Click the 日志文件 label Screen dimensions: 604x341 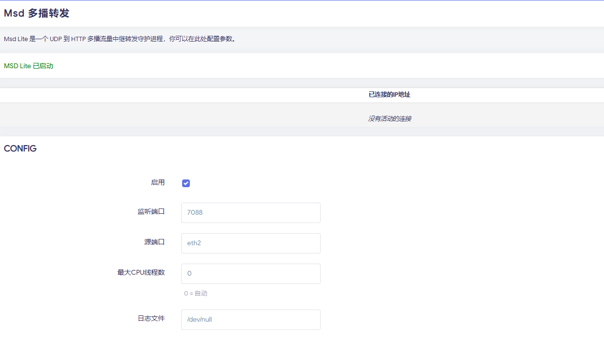(151, 318)
